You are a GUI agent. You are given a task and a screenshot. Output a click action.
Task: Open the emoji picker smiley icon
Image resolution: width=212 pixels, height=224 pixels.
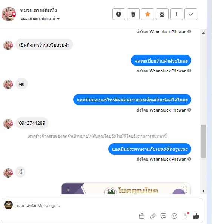[174, 216]
